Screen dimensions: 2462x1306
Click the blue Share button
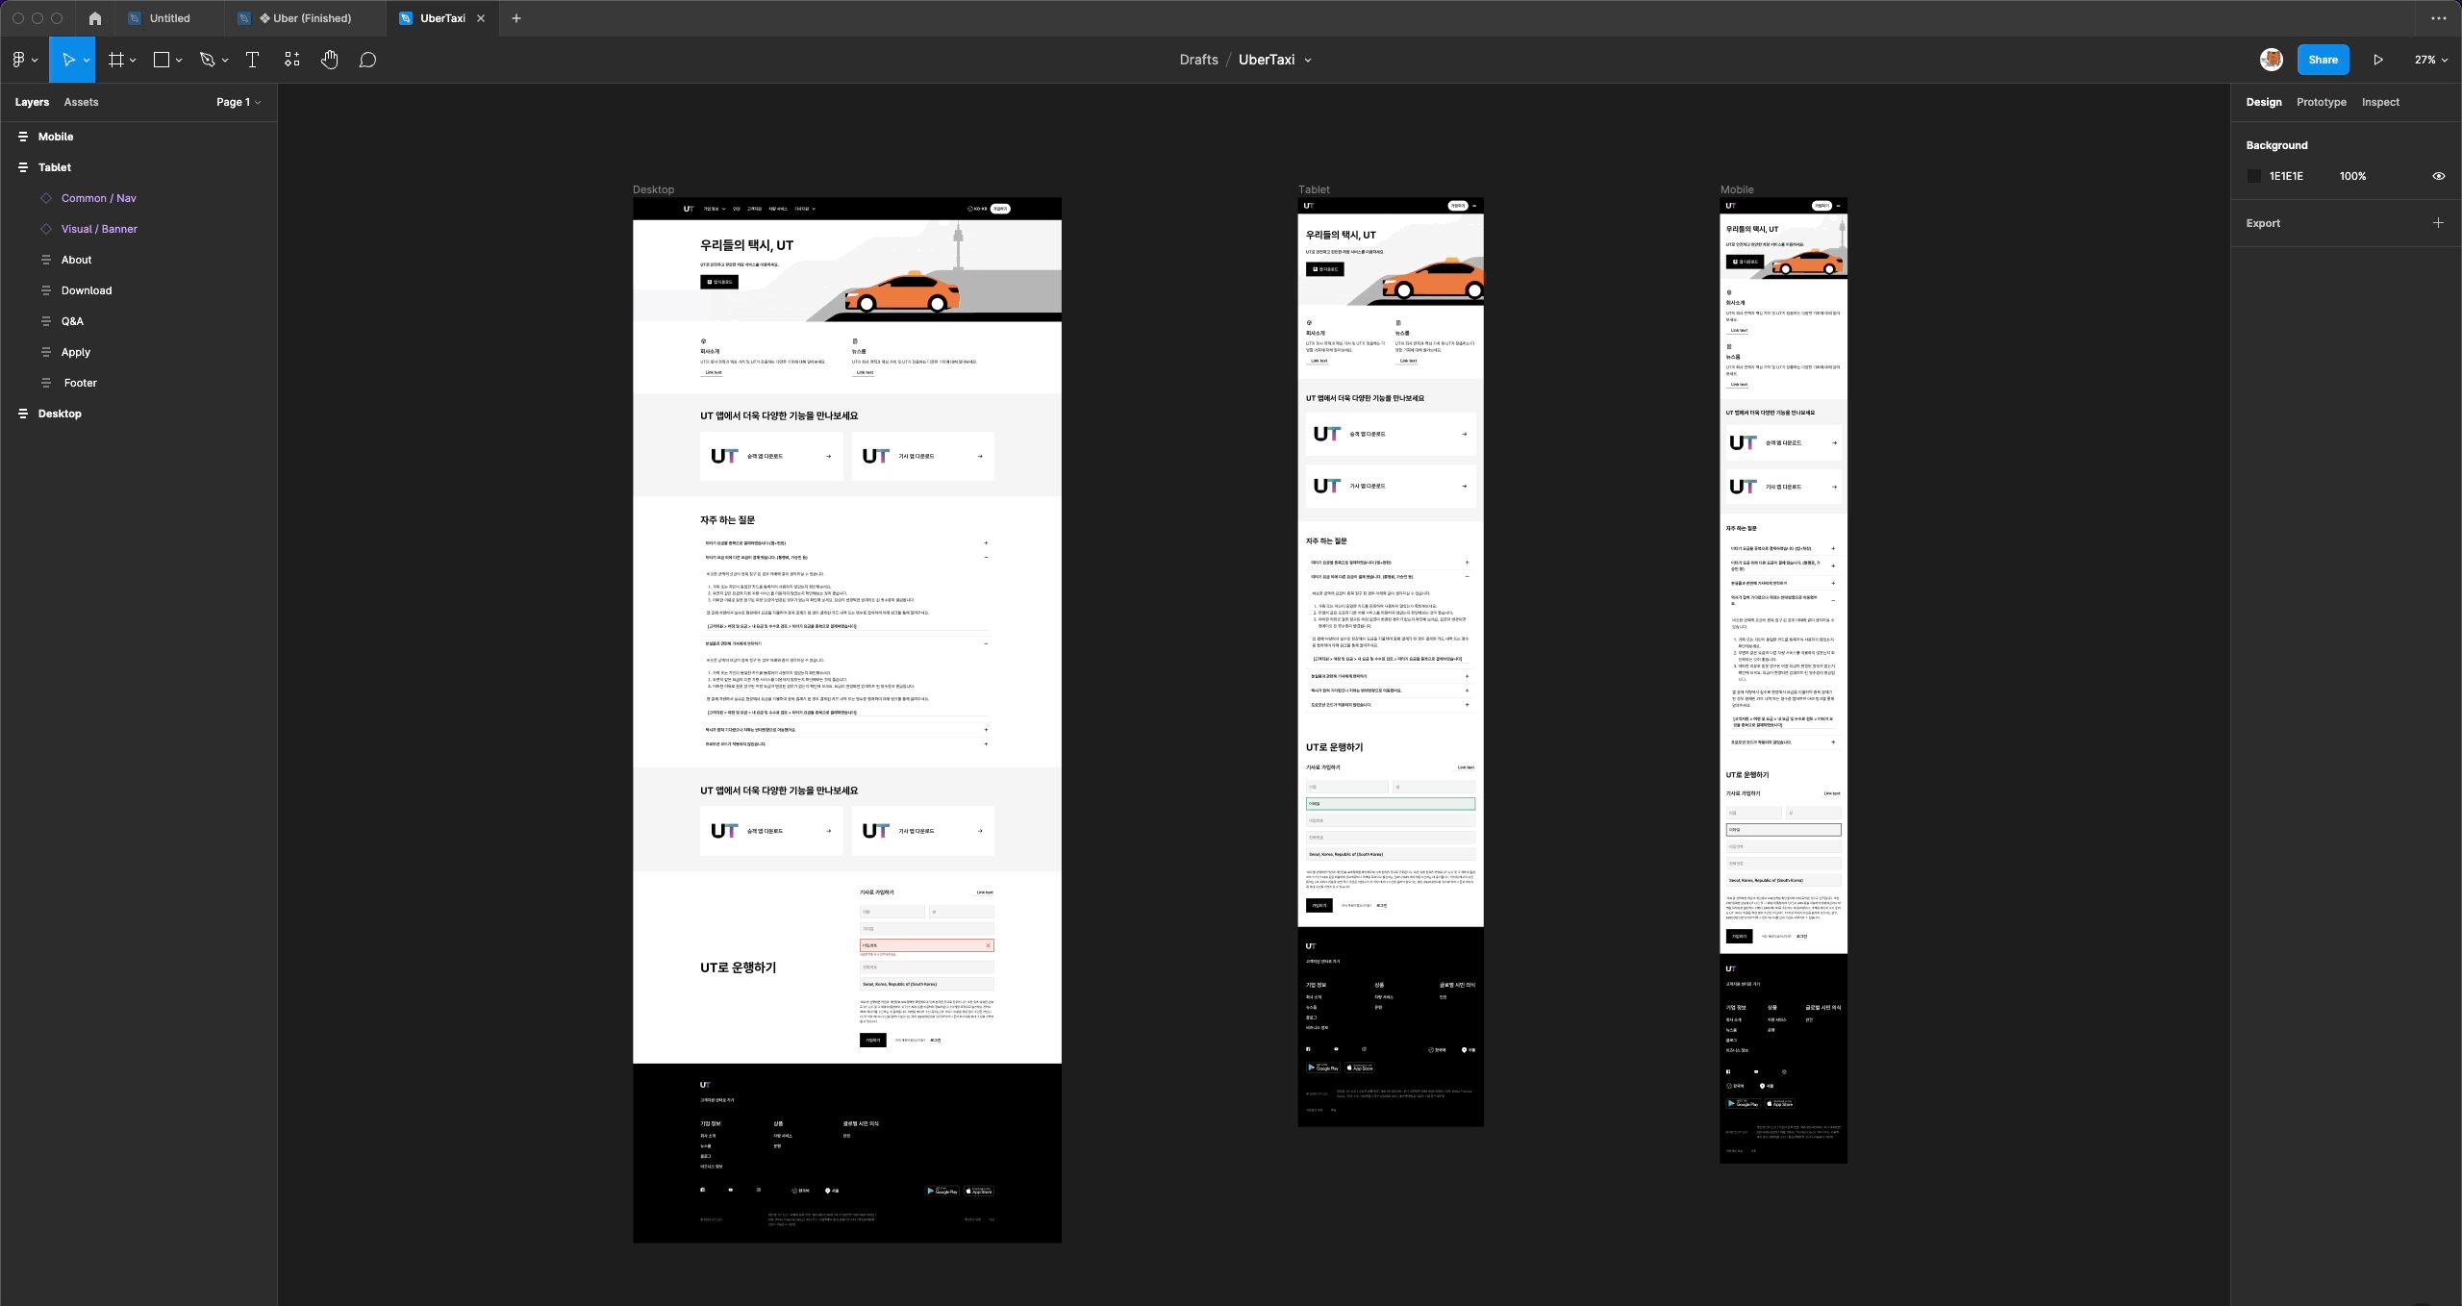point(2323,60)
